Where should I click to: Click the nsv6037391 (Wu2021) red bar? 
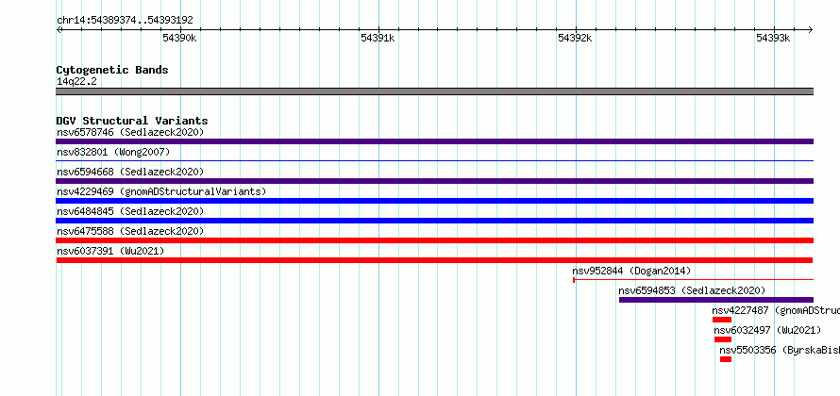(x=434, y=260)
